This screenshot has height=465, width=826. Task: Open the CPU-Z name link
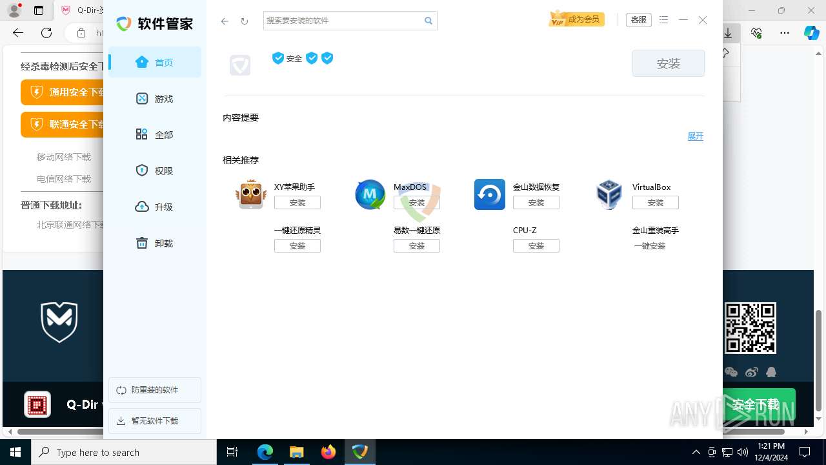tap(525, 231)
